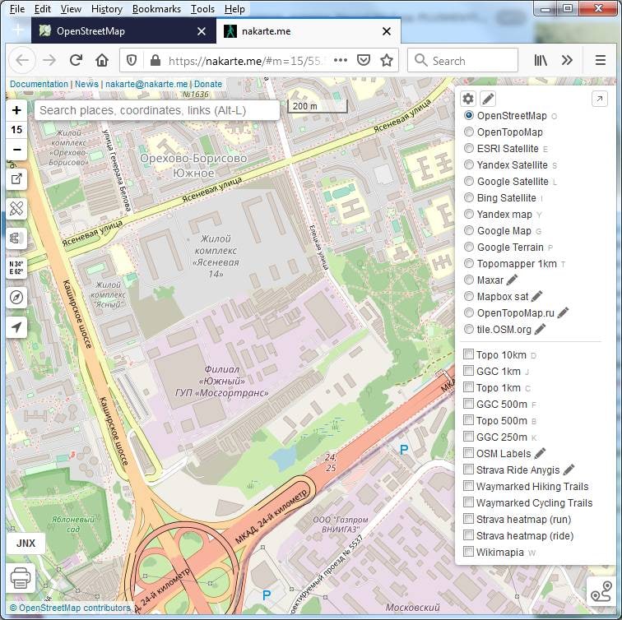Viewport: 622px width, 620px height.
Task: Open page actions three-dot menu
Action: pyautogui.click(x=341, y=60)
